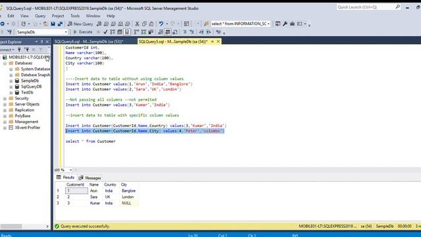Click Comment Out Selected Lines icon
Viewport: 421px width, 237px height.
click(184, 32)
